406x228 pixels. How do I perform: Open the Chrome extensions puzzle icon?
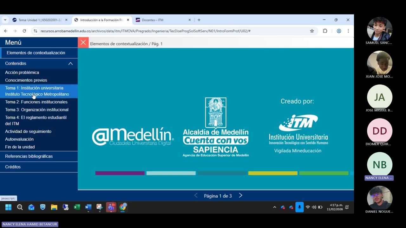click(325, 31)
